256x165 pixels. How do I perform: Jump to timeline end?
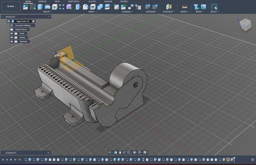coord(20,160)
